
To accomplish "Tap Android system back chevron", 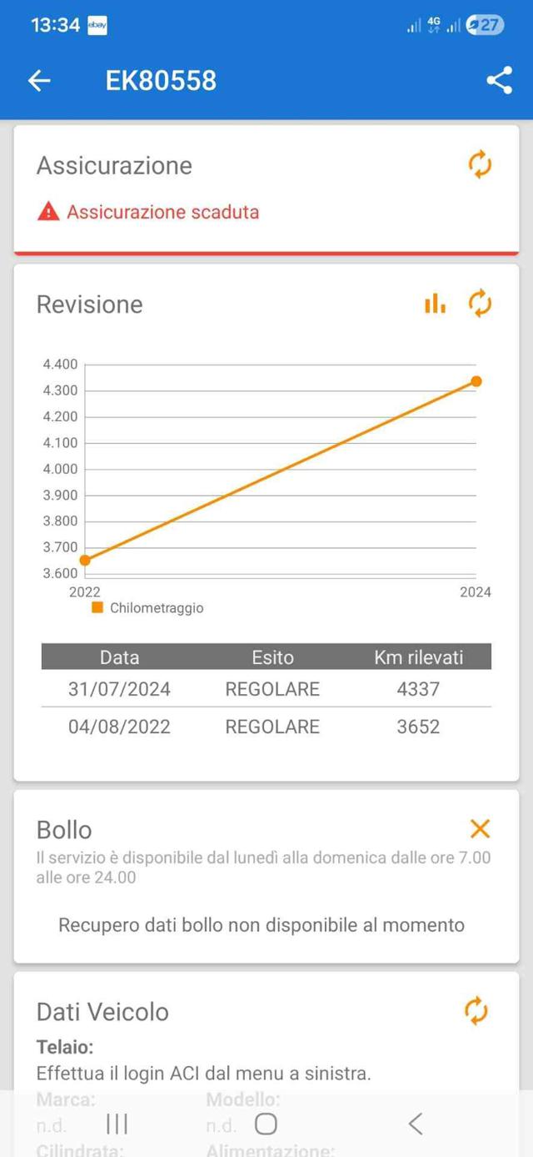I will point(415,1124).
